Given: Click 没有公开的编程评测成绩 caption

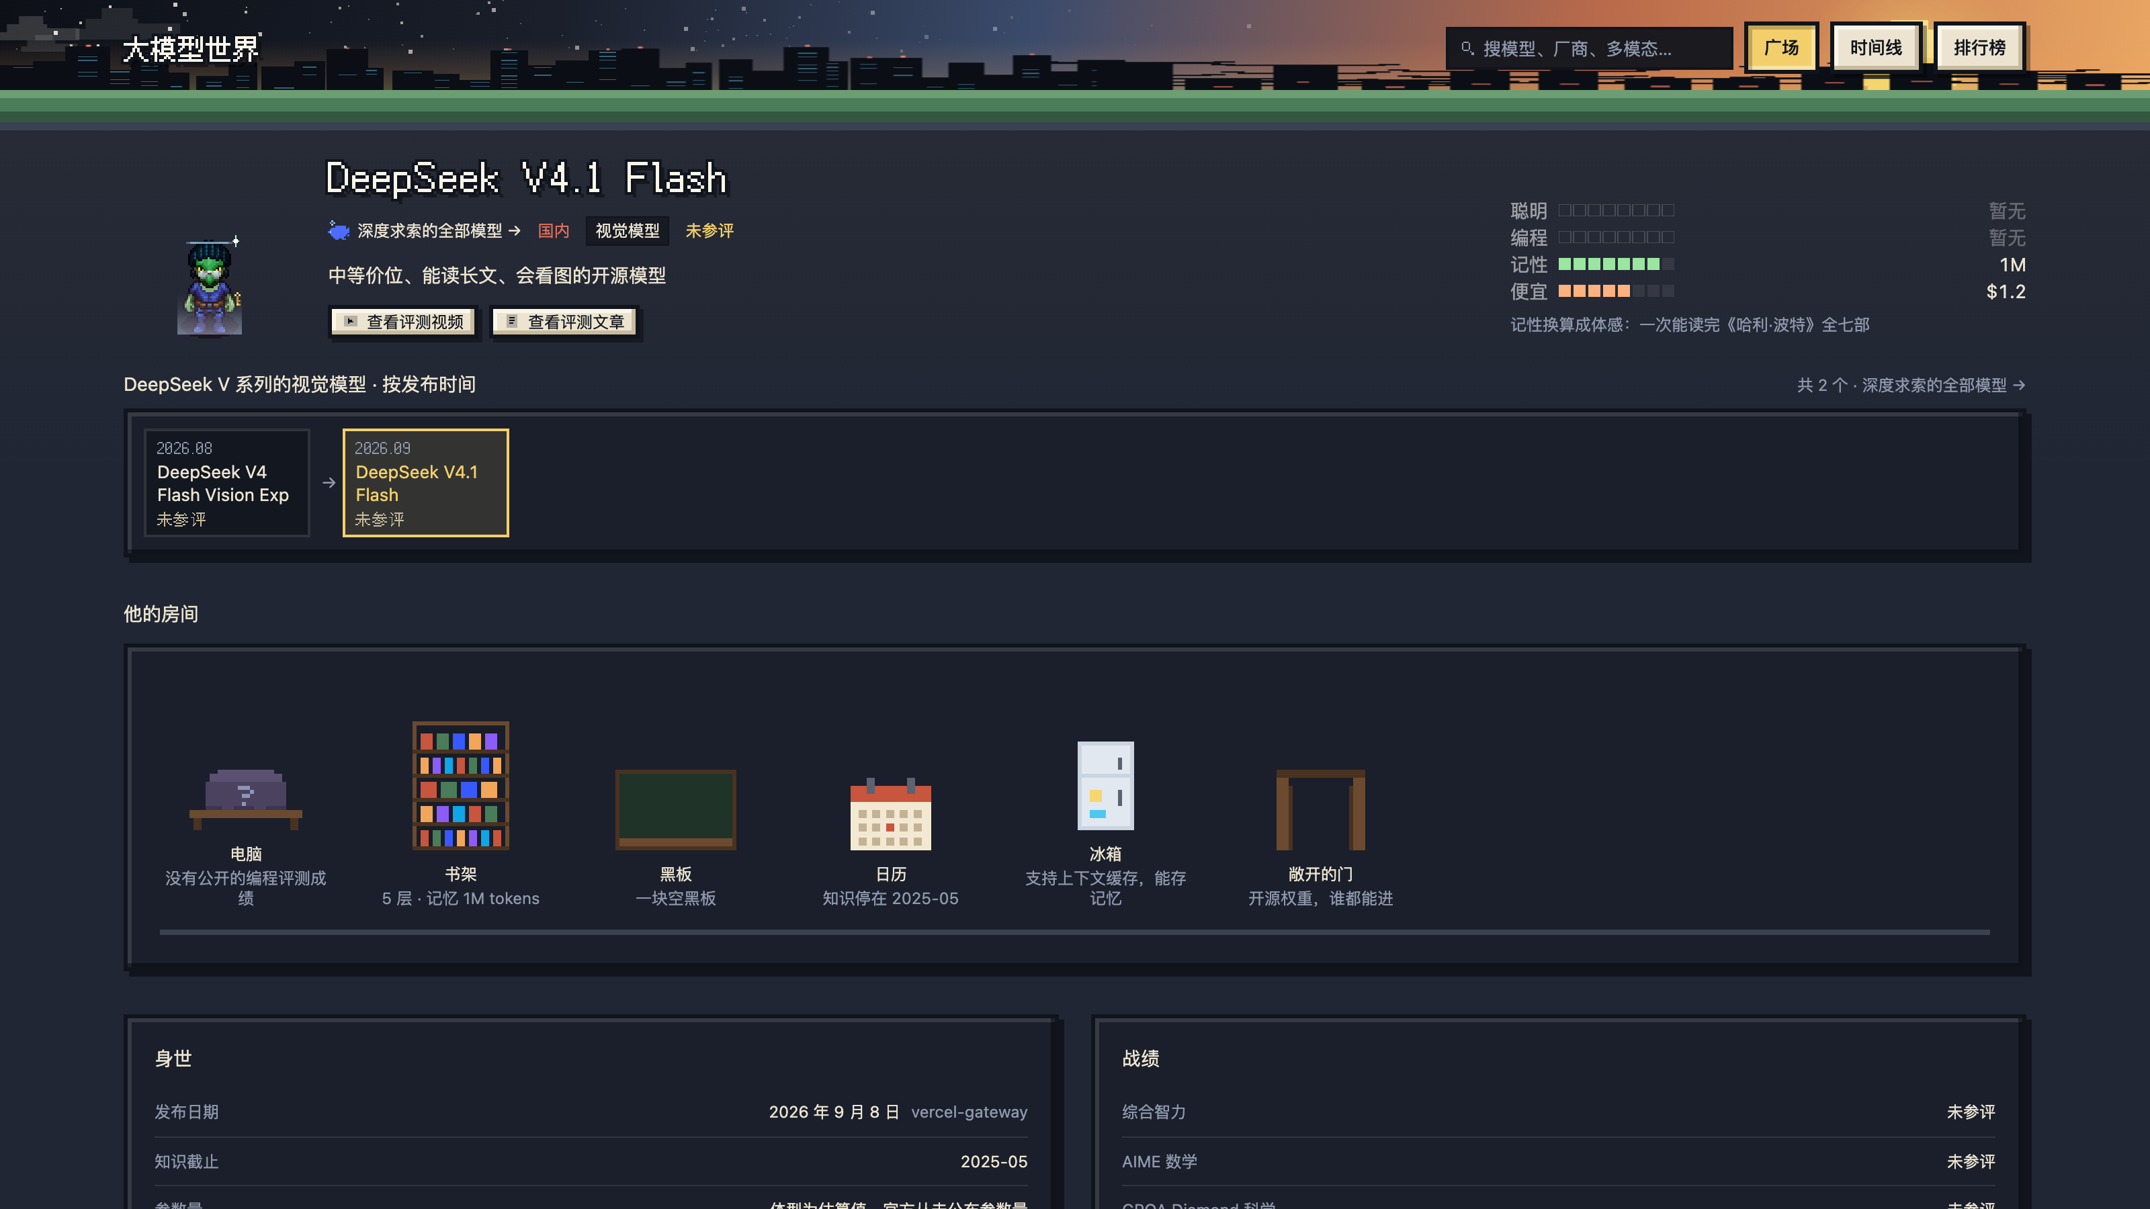Looking at the screenshot, I should click(x=245, y=888).
